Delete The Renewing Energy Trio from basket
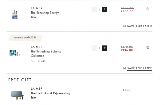165x105 pixels. click(148, 9)
